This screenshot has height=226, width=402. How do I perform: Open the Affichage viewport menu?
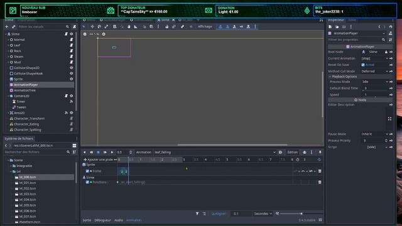click(205, 26)
